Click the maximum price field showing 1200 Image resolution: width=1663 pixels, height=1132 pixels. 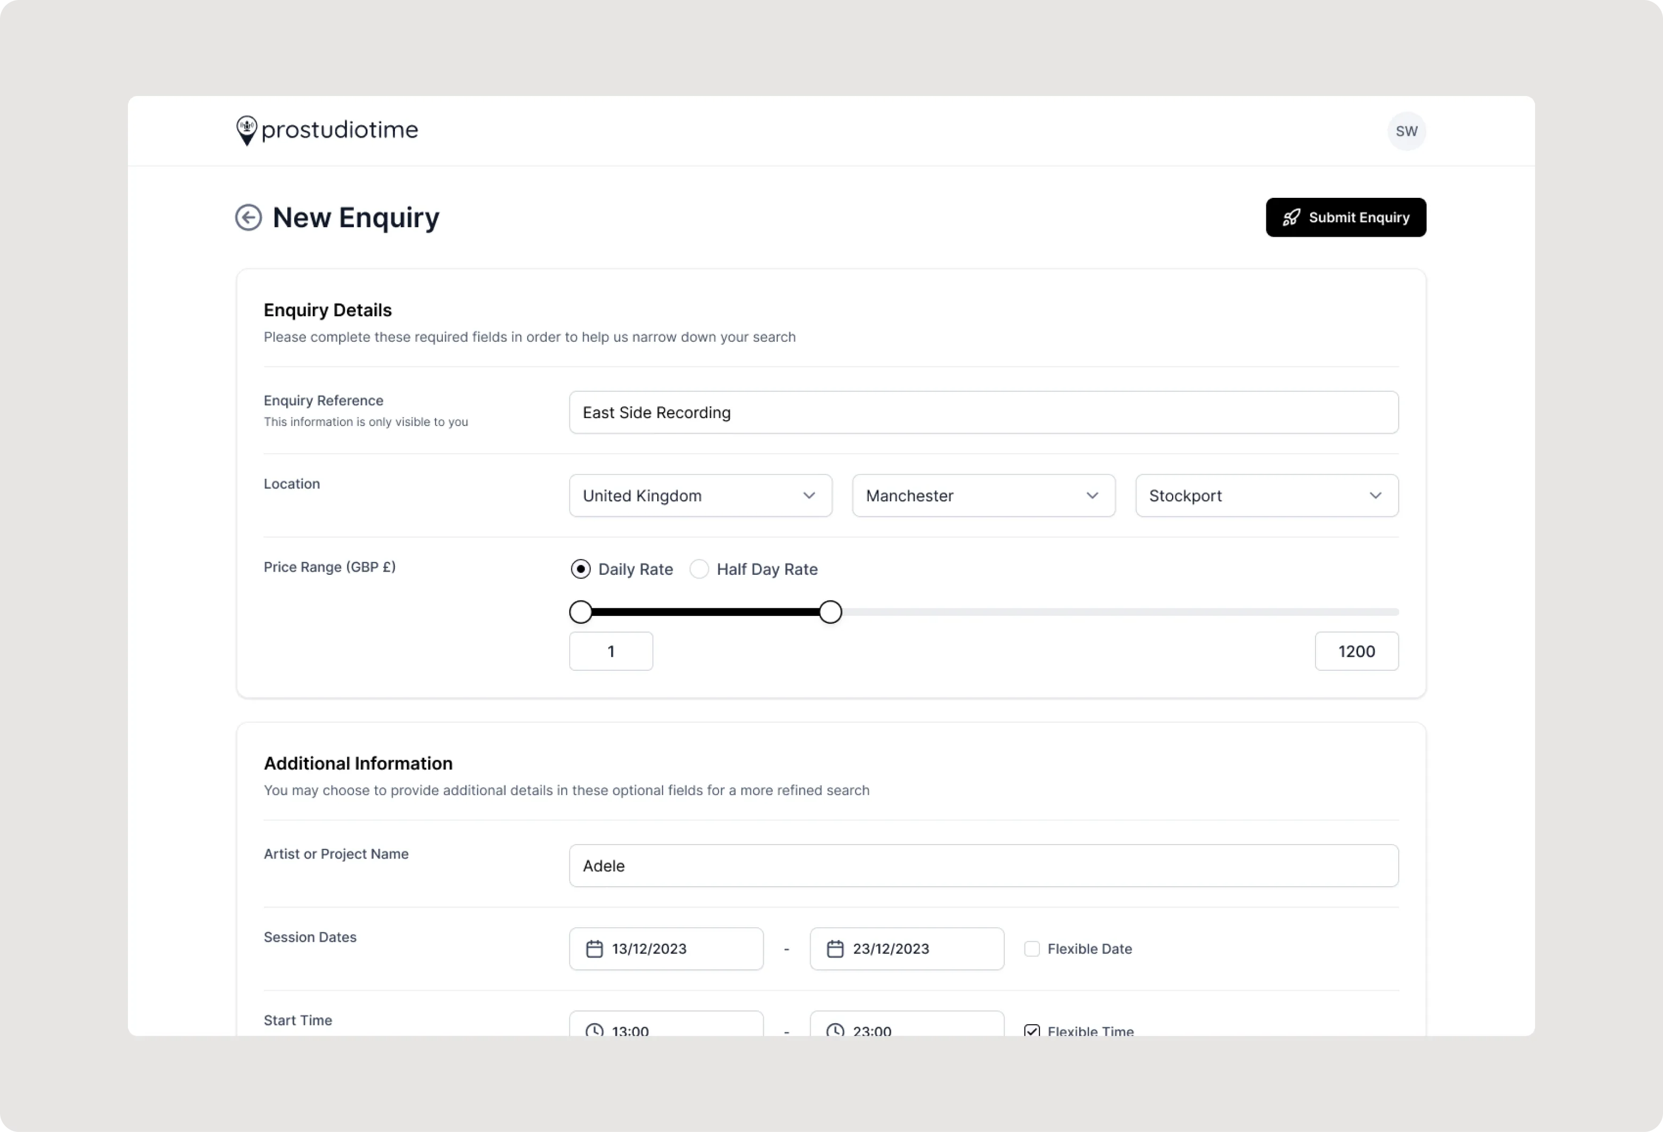(x=1356, y=652)
